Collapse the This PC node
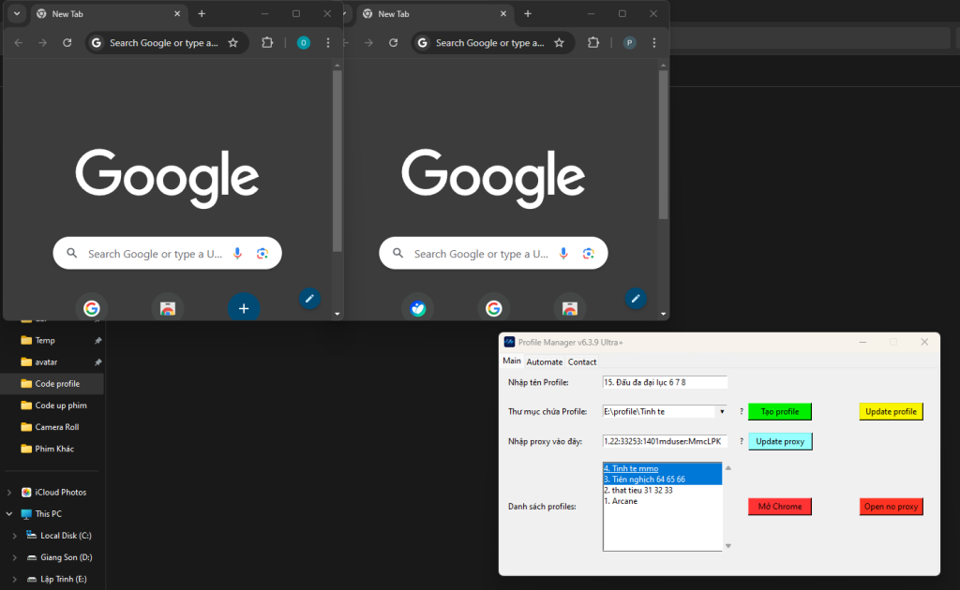This screenshot has width=960, height=590. [9, 514]
